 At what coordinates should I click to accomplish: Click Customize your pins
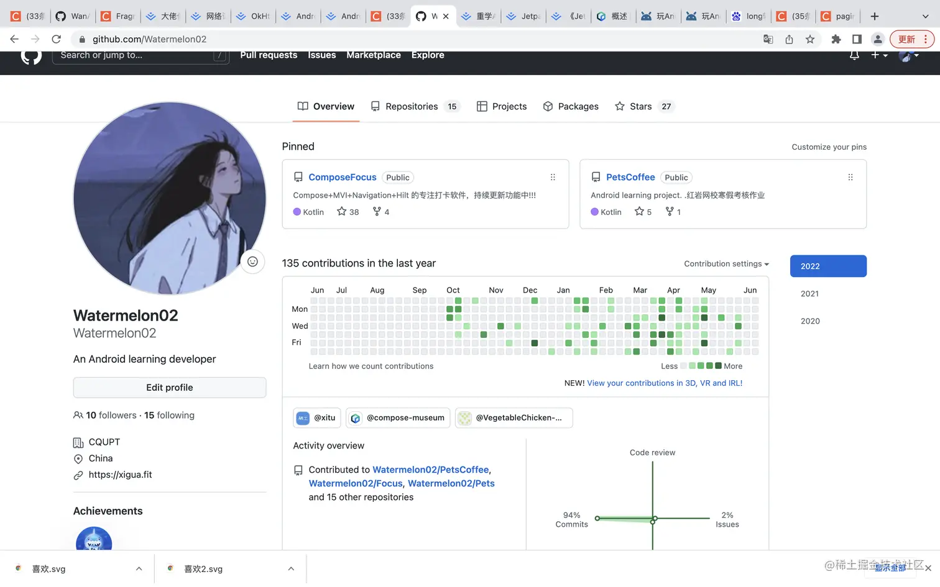pos(829,147)
